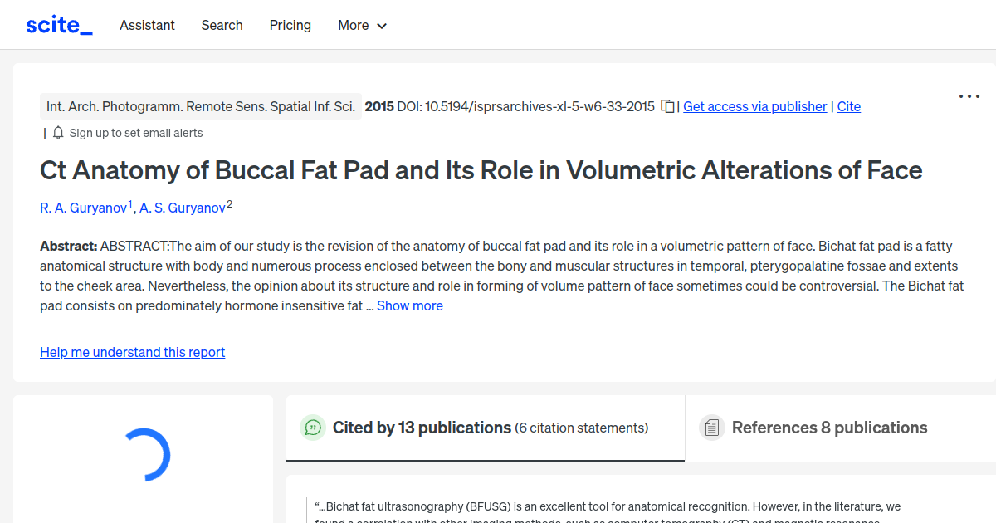Click the bell icon for email alerts
This screenshot has width=996, height=523.
(x=57, y=132)
